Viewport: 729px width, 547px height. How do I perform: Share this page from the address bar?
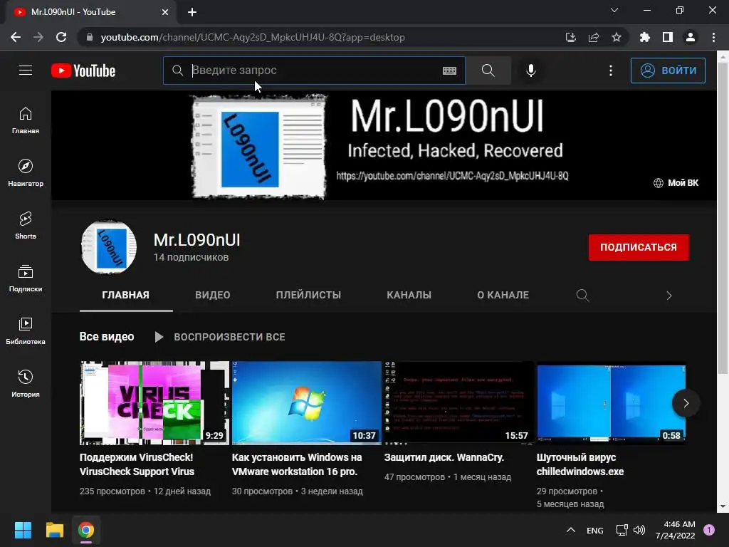(594, 37)
